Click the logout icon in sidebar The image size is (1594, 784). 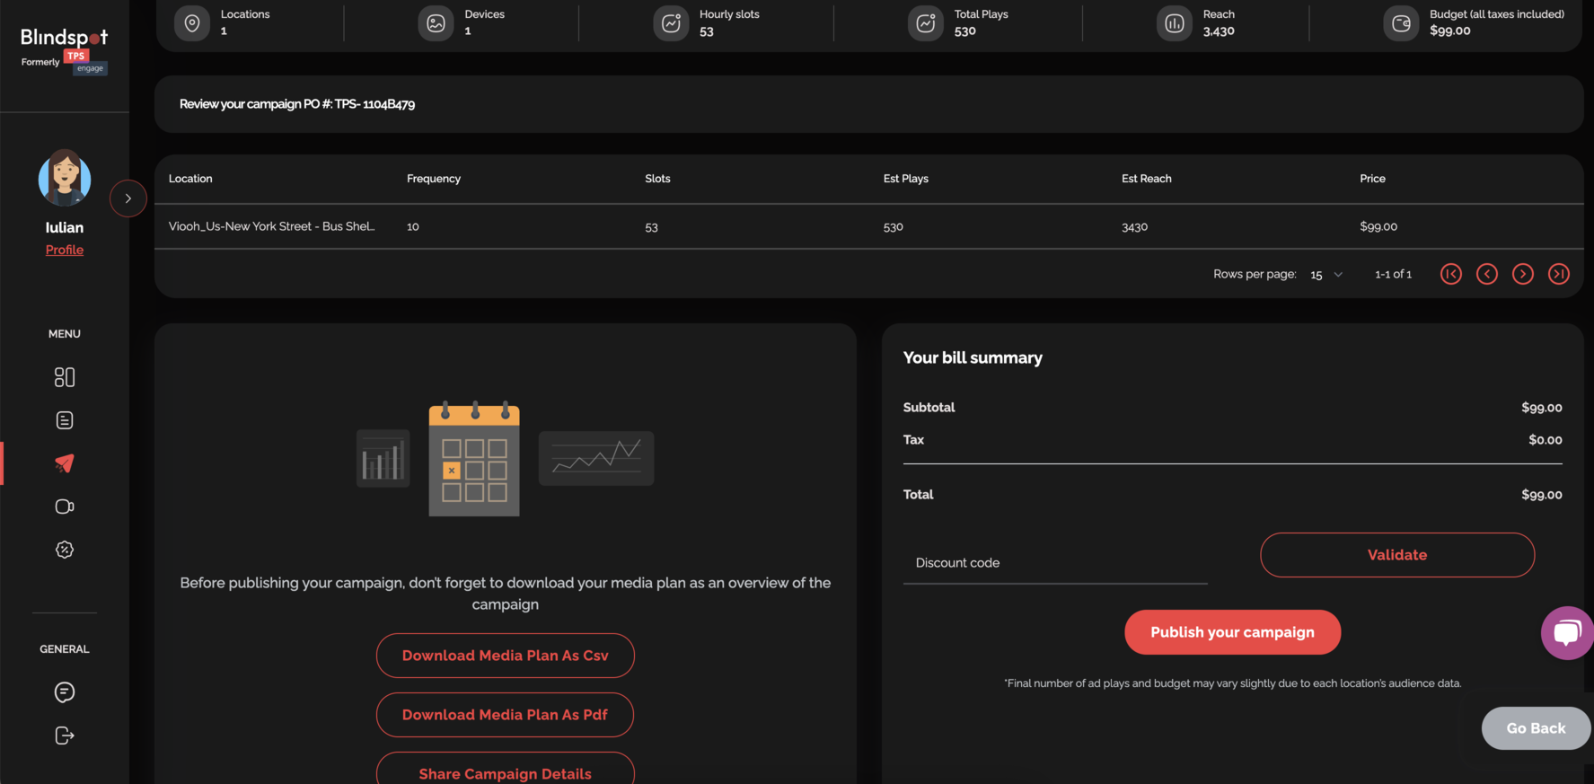click(x=65, y=736)
